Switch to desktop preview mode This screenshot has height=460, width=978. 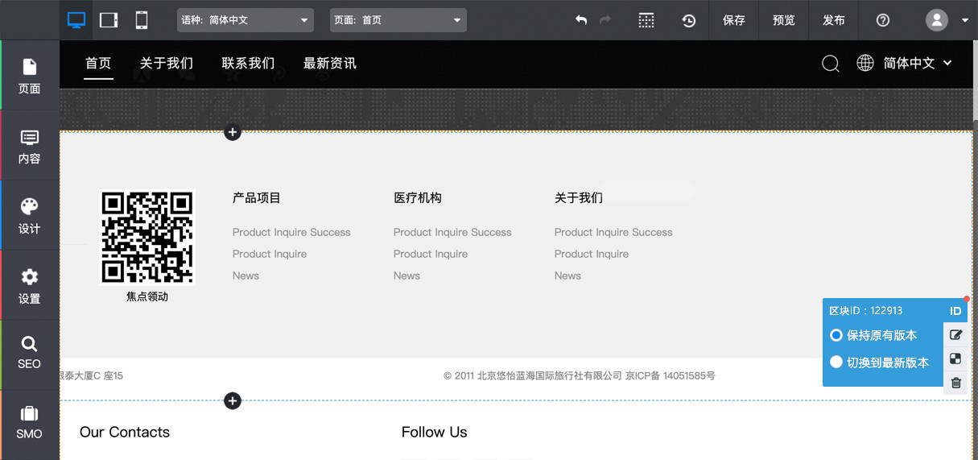tap(76, 20)
